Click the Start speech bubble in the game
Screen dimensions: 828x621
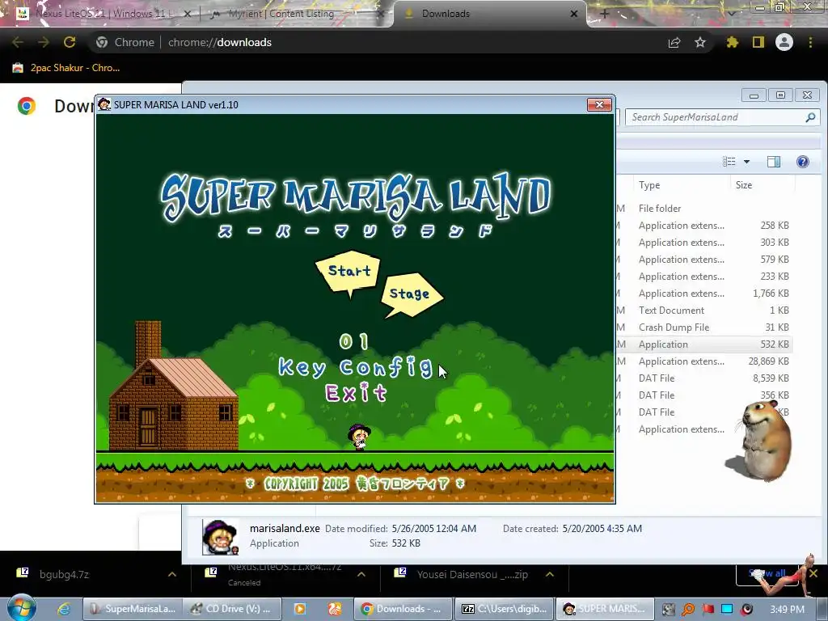click(x=349, y=272)
